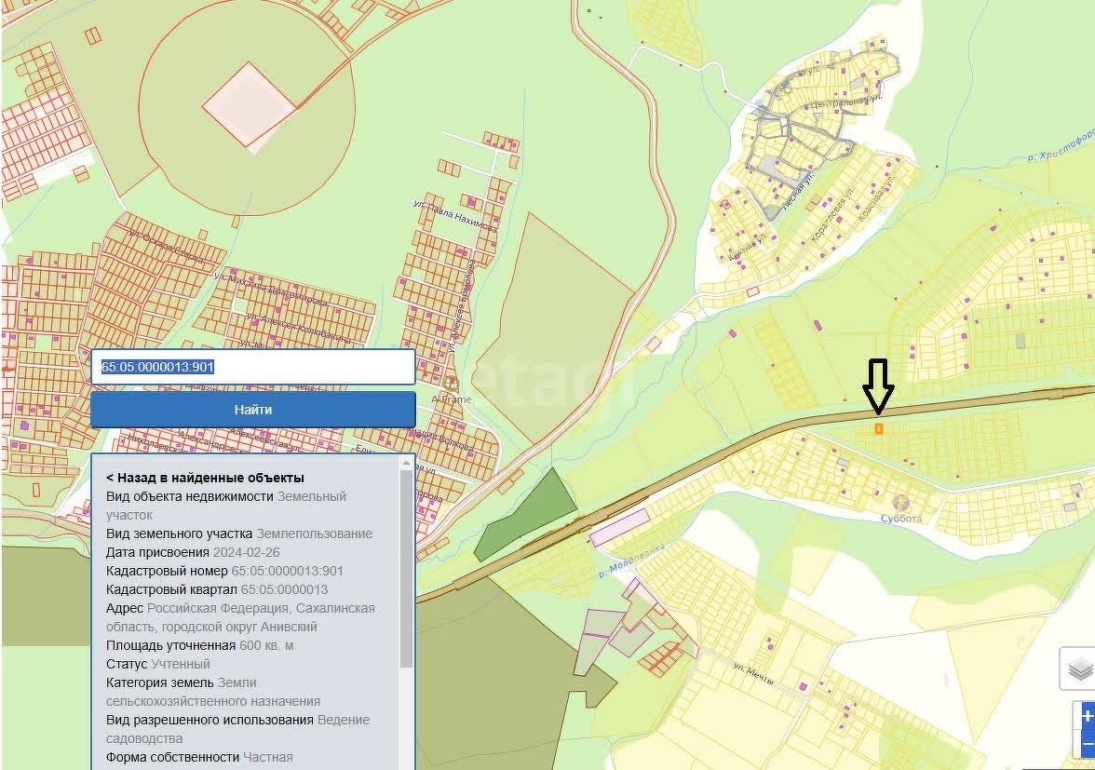
Task: Click the ул. Павла Нахимова street label
Action: [454, 214]
